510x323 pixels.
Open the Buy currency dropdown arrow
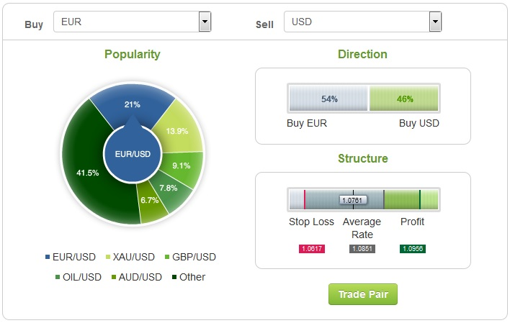click(x=205, y=22)
